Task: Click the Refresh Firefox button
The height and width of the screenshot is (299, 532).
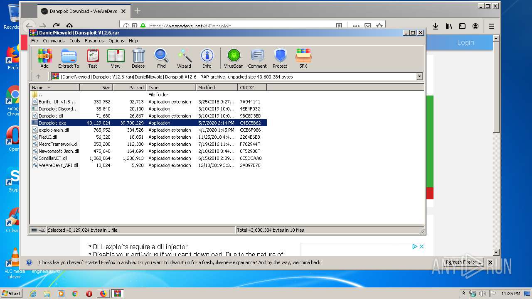Action: click(x=463, y=262)
